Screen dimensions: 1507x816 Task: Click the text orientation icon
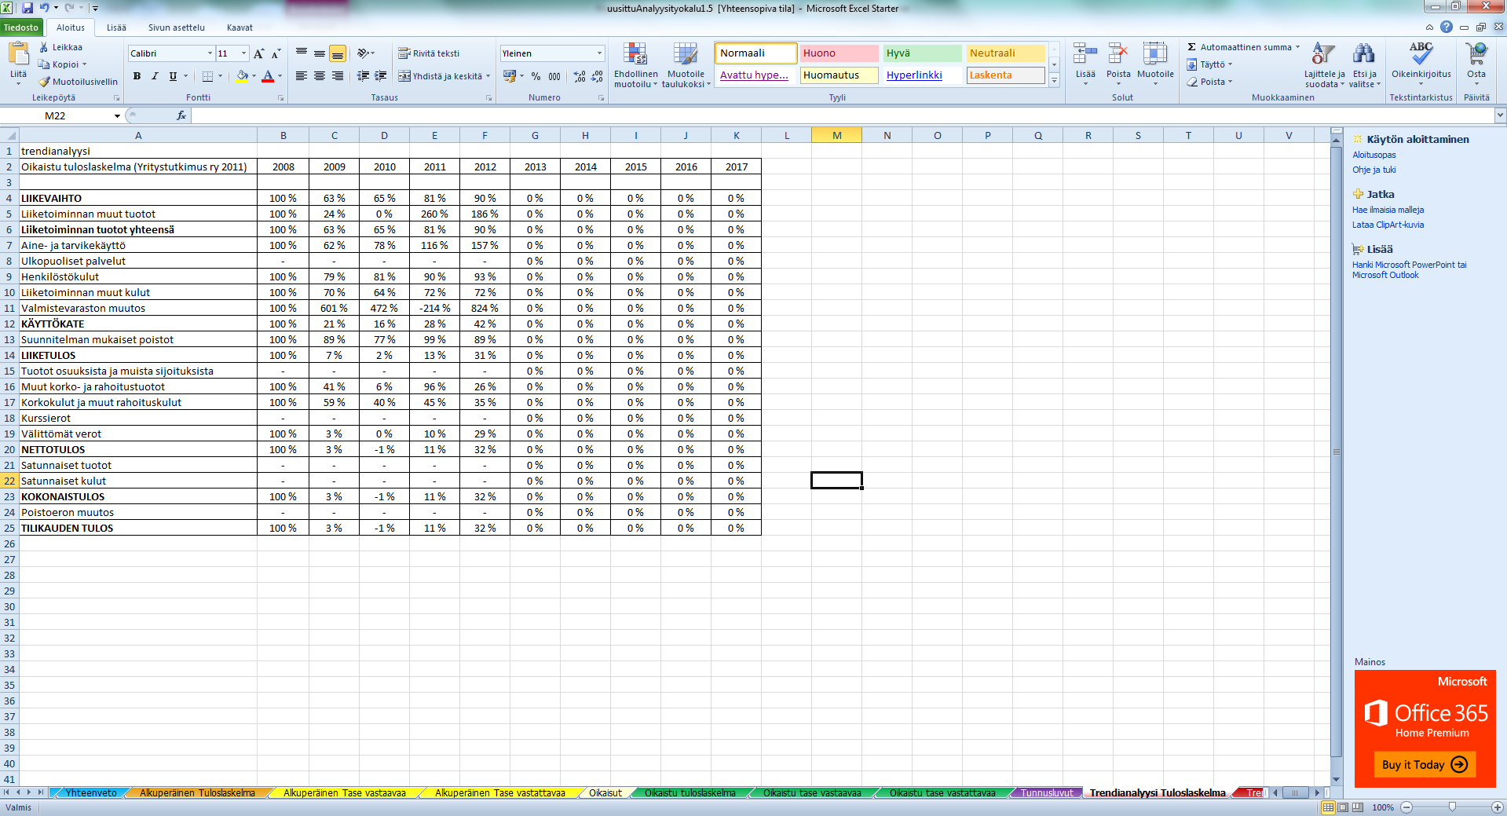[364, 53]
